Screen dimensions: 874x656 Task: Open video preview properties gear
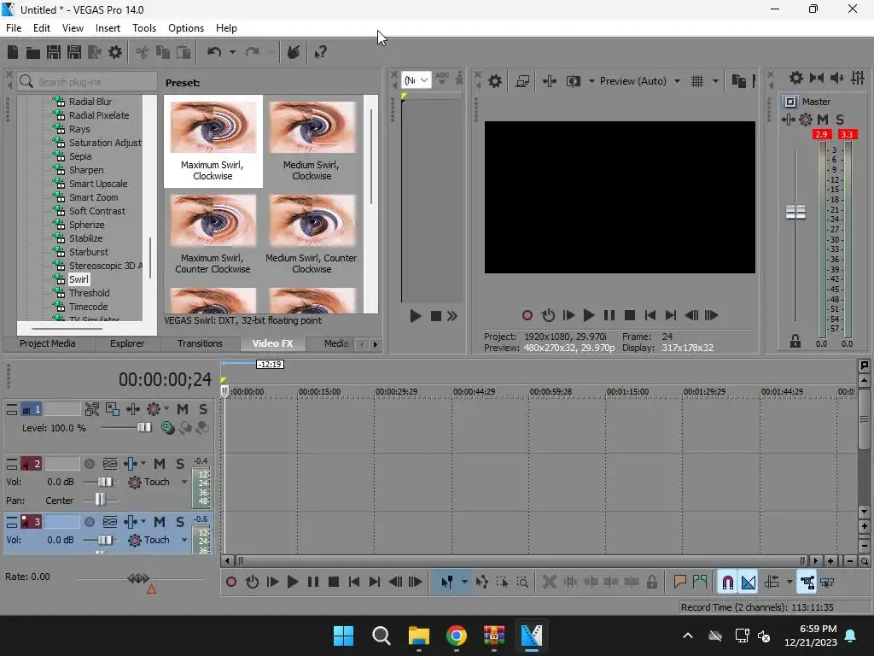point(494,81)
